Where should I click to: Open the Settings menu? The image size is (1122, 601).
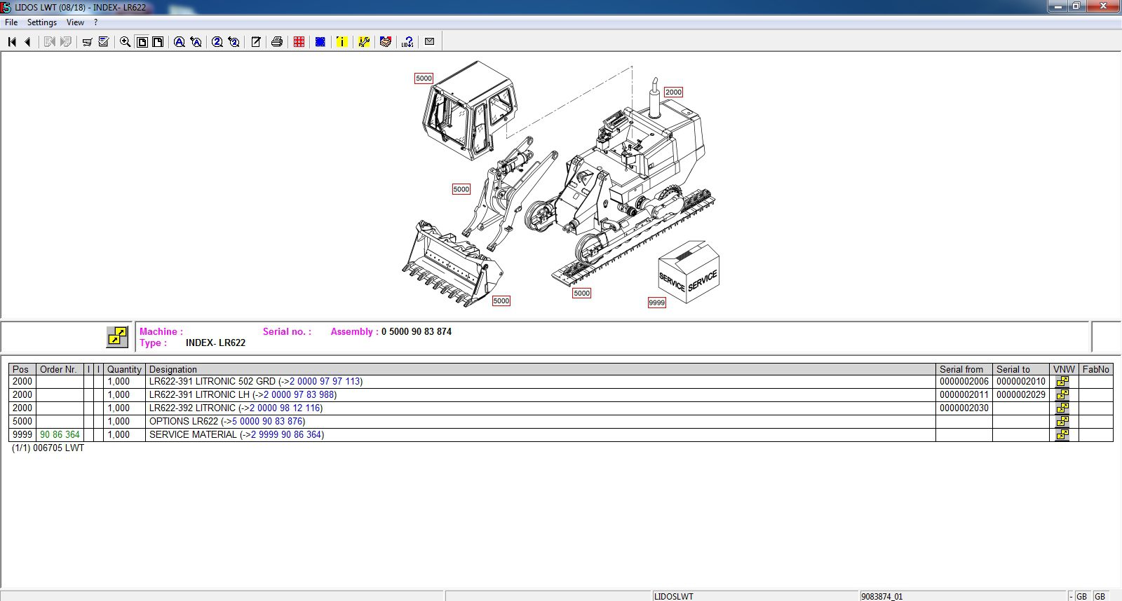(42, 22)
